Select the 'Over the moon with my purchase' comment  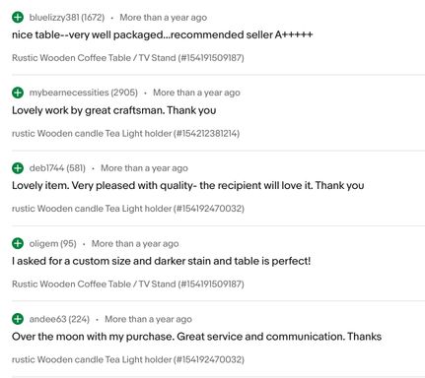(196, 337)
